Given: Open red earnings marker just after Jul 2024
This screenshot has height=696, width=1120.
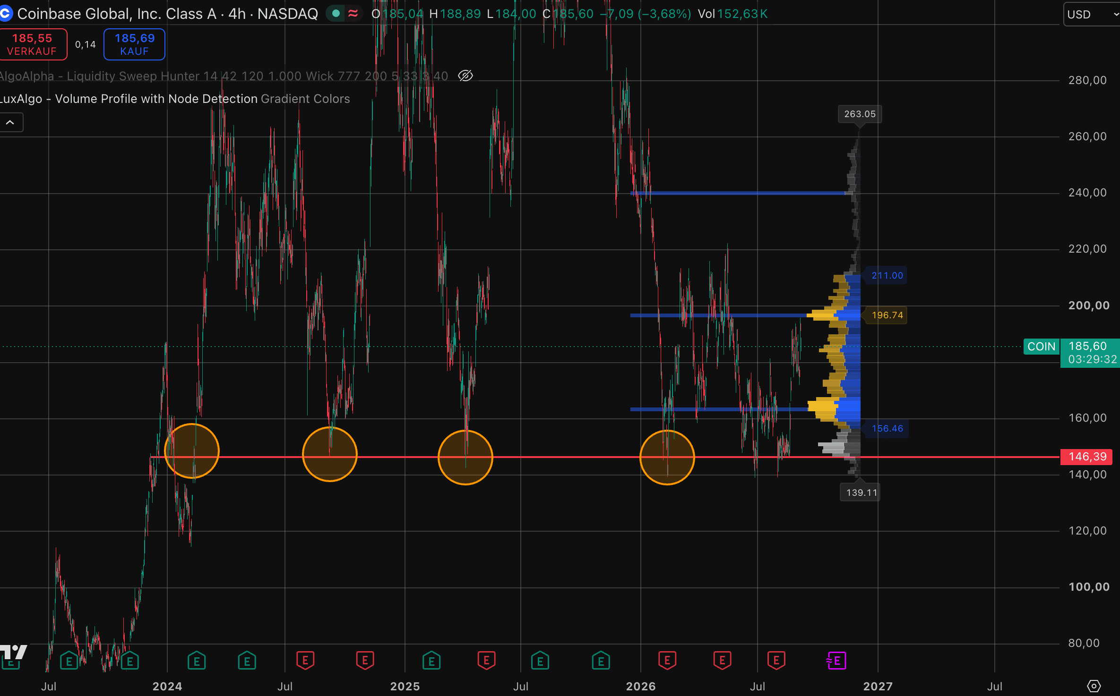Looking at the screenshot, I should 305,661.
